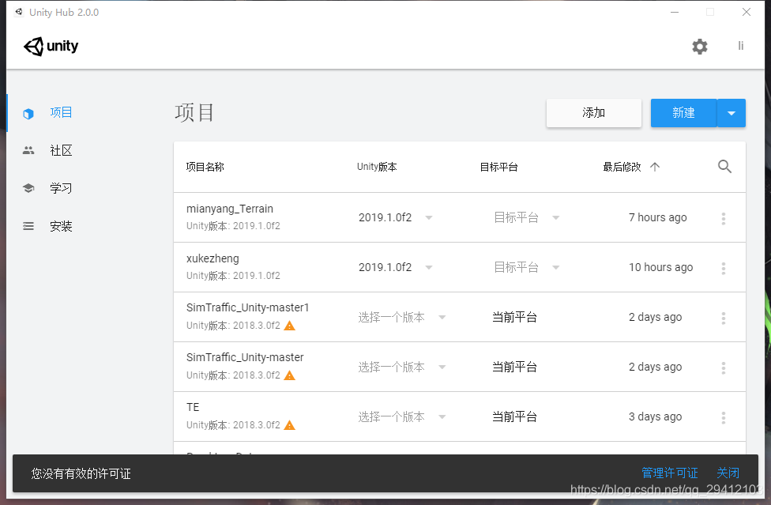Click the 7 hours ago timestamp
Image resolution: width=771 pixels, height=505 pixels.
pyautogui.click(x=657, y=217)
